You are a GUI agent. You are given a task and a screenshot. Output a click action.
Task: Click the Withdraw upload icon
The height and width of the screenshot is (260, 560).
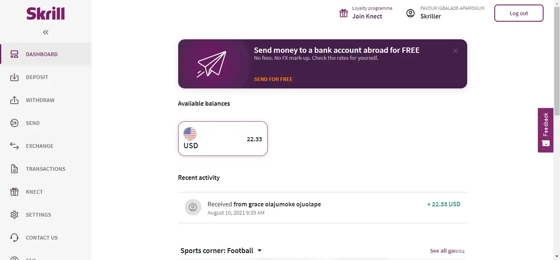click(x=14, y=100)
